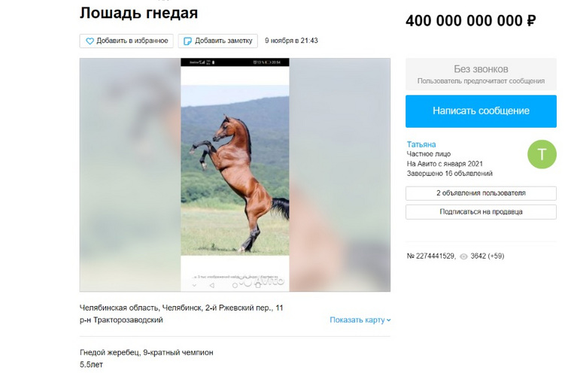Click the green T seller avatar
This screenshot has height=379, width=571.
point(542,154)
